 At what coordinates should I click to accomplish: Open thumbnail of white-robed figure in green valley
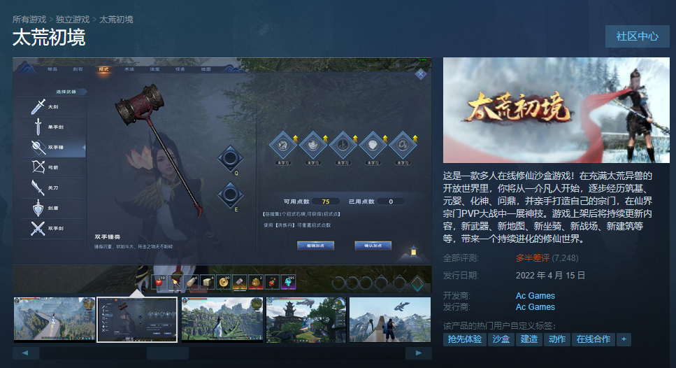coord(222,319)
